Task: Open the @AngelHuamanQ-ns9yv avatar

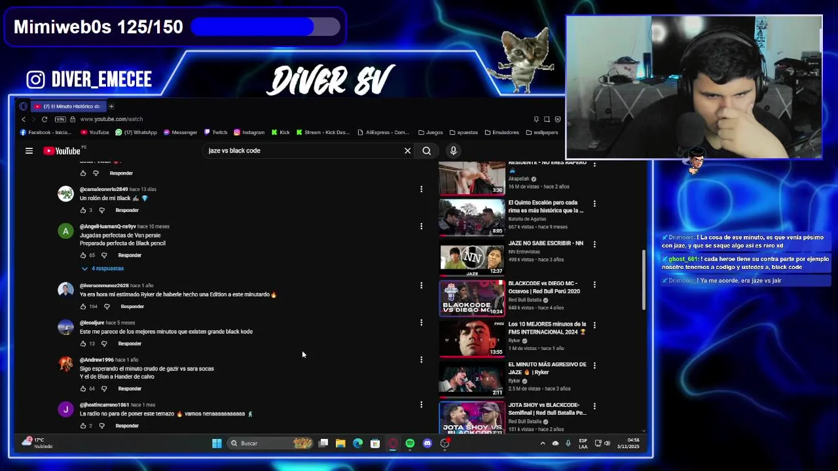Action: pos(65,231)
